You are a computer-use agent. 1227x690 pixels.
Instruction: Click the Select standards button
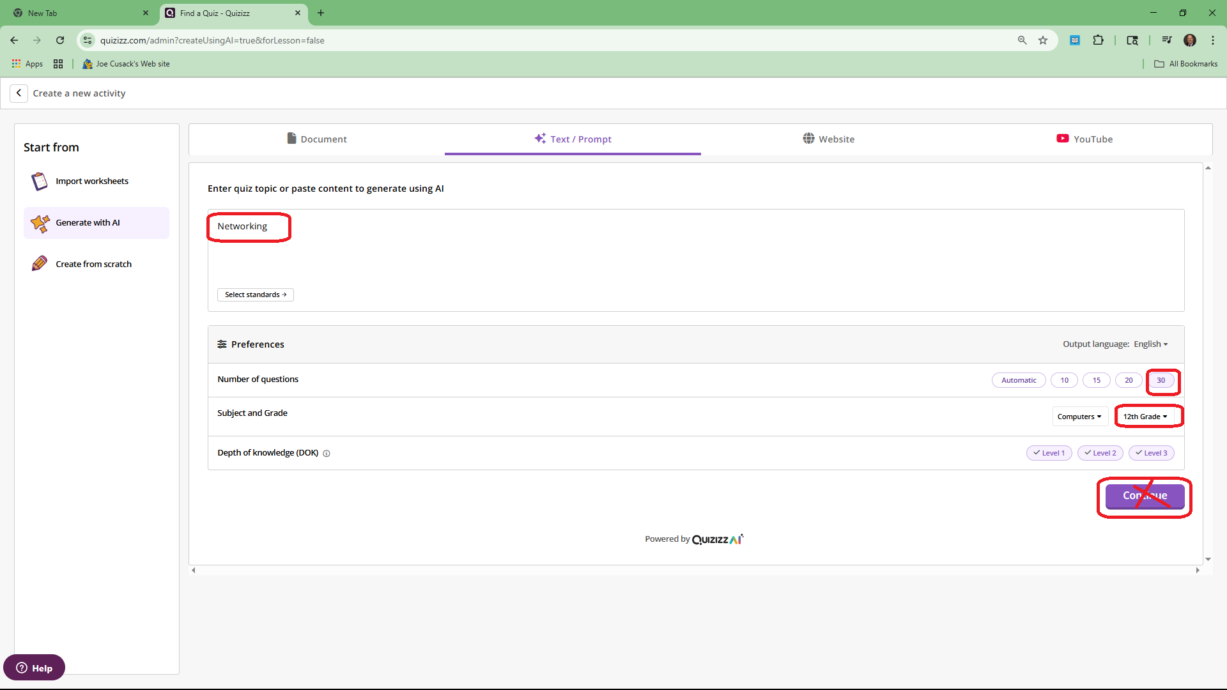pyautogui.click(x=255, y=295)
